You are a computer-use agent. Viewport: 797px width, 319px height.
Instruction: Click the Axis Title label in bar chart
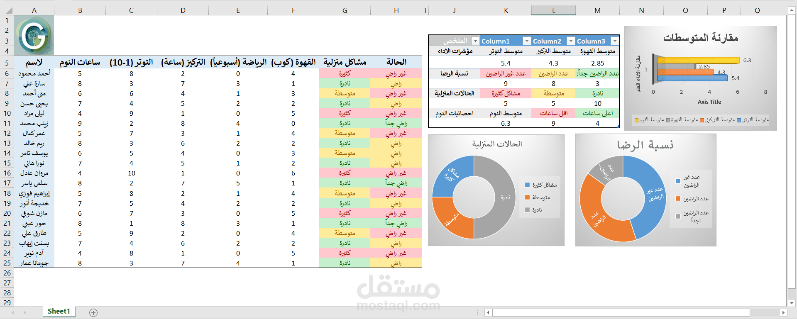click(x=709, y=102)
